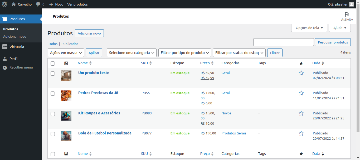Screen dimensions: 360x160
Task: Click the image column icon in table footer
Action: (x=66, y=154)
